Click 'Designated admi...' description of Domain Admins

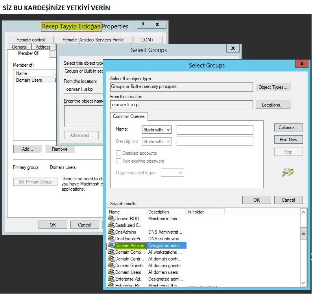[166, 245]
